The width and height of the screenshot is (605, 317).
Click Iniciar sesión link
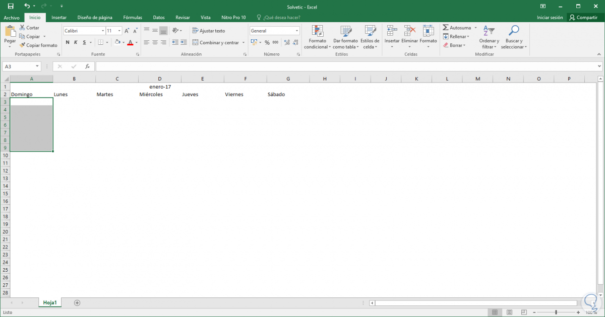[x=550, y=17]
